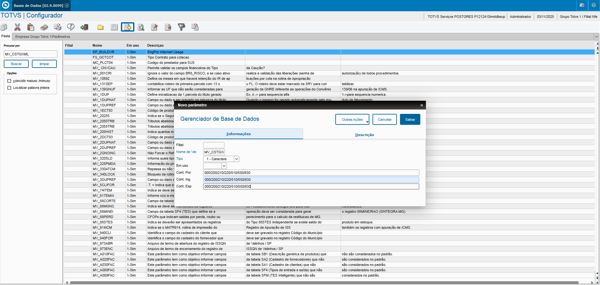
Task: Click the Filial input field in dialog
Action: 214,145
